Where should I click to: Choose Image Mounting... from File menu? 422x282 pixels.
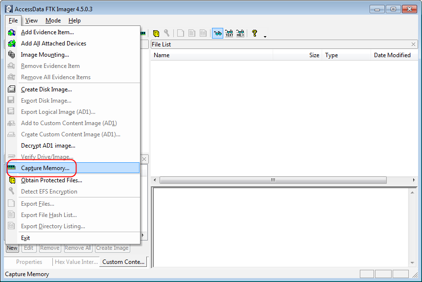(72, 55)
